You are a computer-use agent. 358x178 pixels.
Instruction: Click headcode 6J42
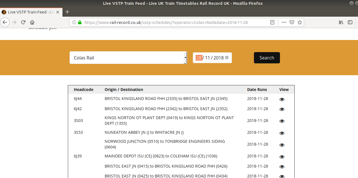78,109
